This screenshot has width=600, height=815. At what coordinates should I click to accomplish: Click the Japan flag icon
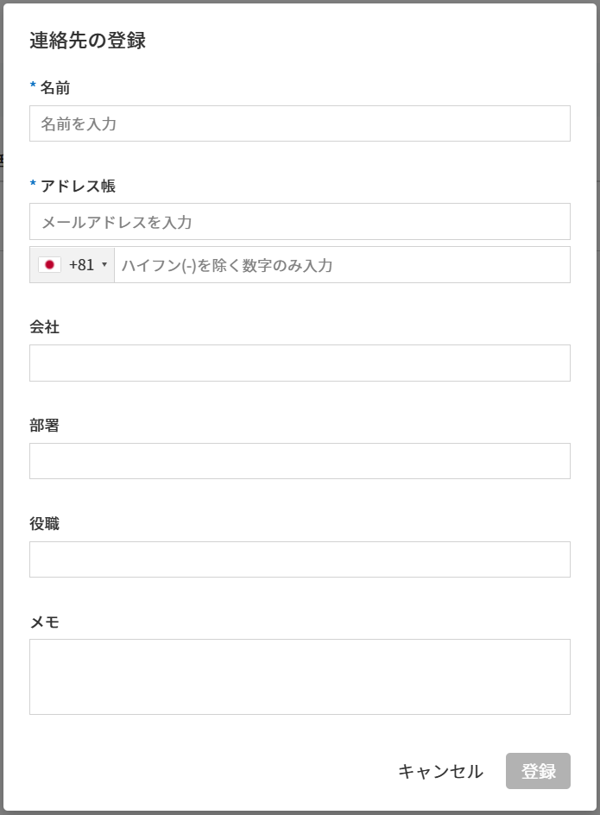point(49,265)
